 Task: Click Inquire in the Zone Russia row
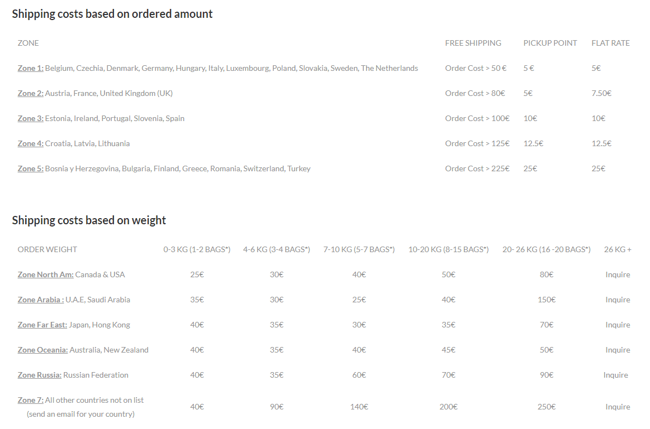click(x=615, y=375)
